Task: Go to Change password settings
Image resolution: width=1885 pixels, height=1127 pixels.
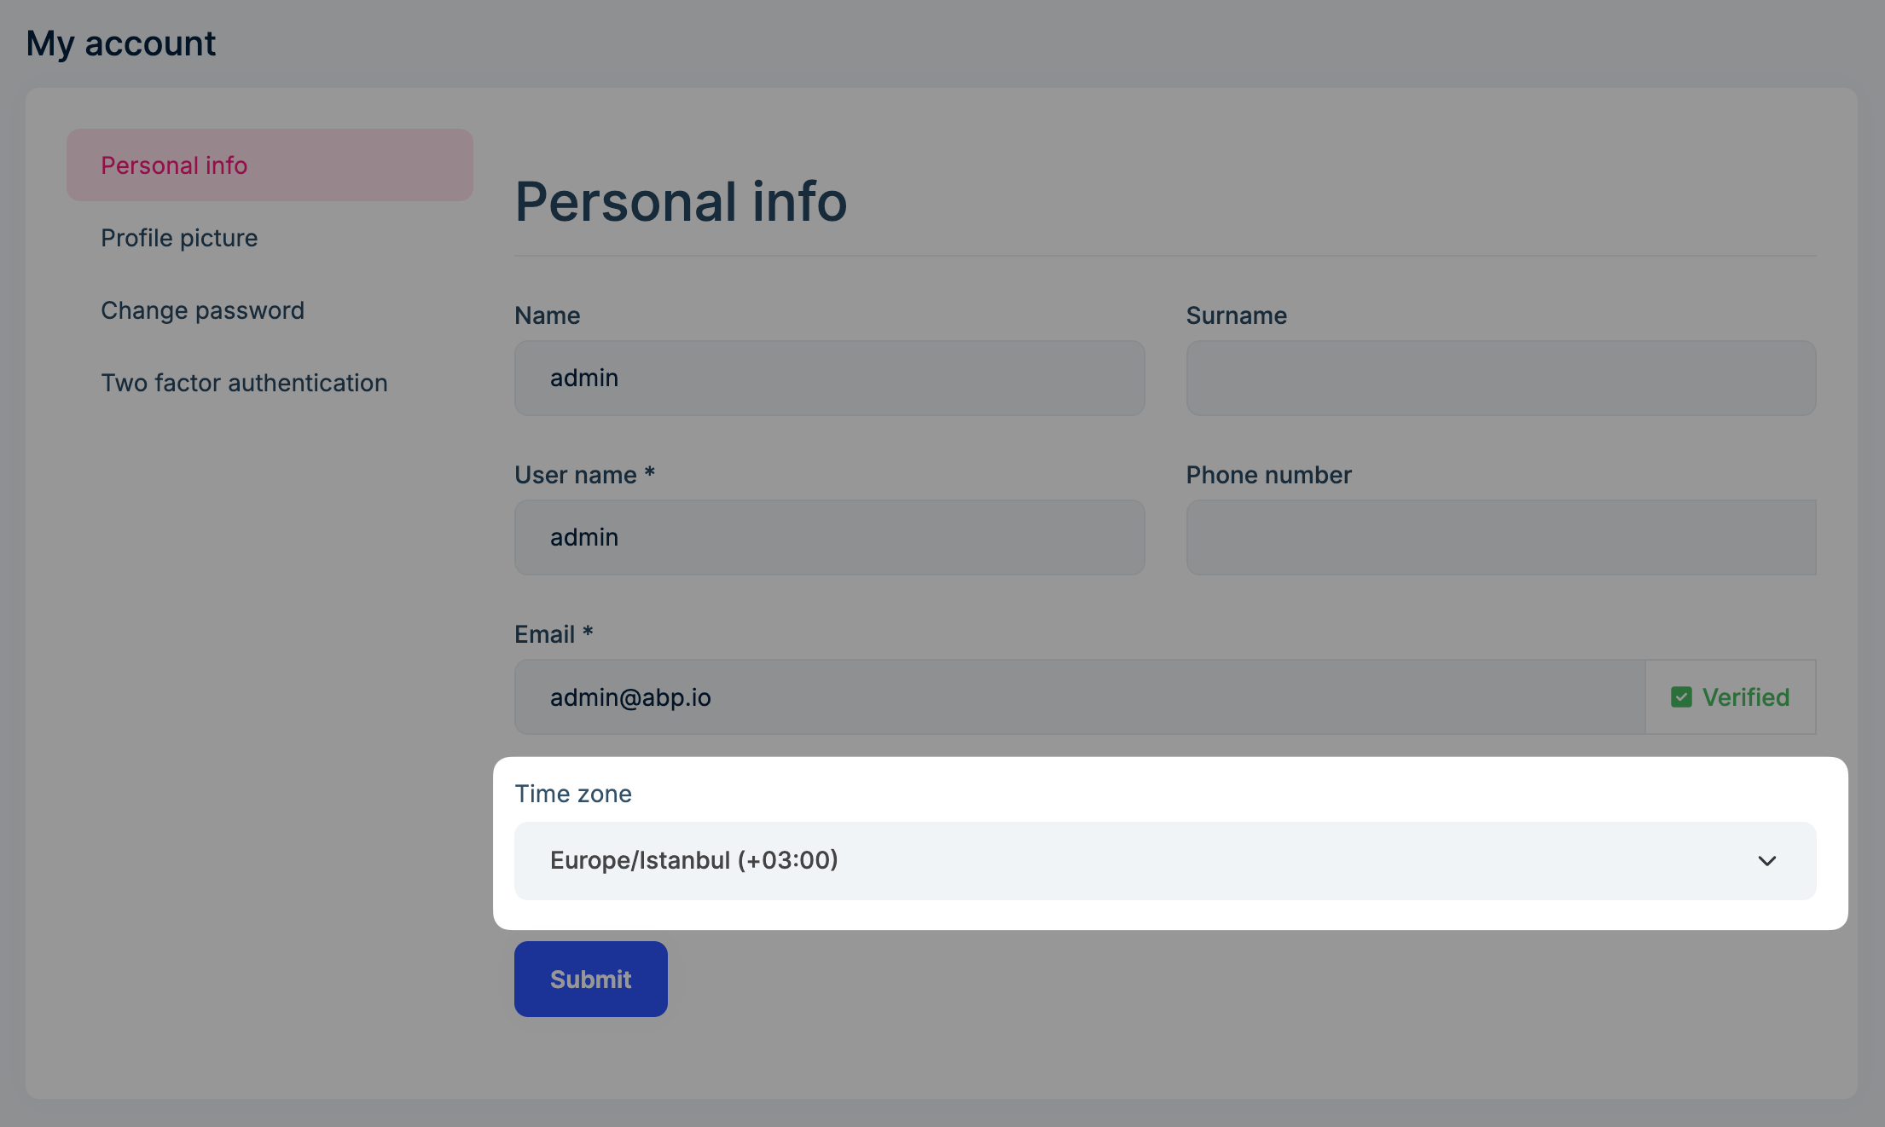Action: pos(203,309)
